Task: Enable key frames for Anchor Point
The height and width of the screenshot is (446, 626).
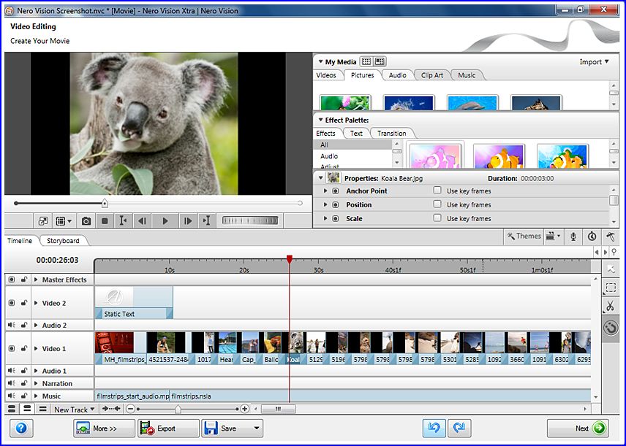Action: [x=437, y=191]
